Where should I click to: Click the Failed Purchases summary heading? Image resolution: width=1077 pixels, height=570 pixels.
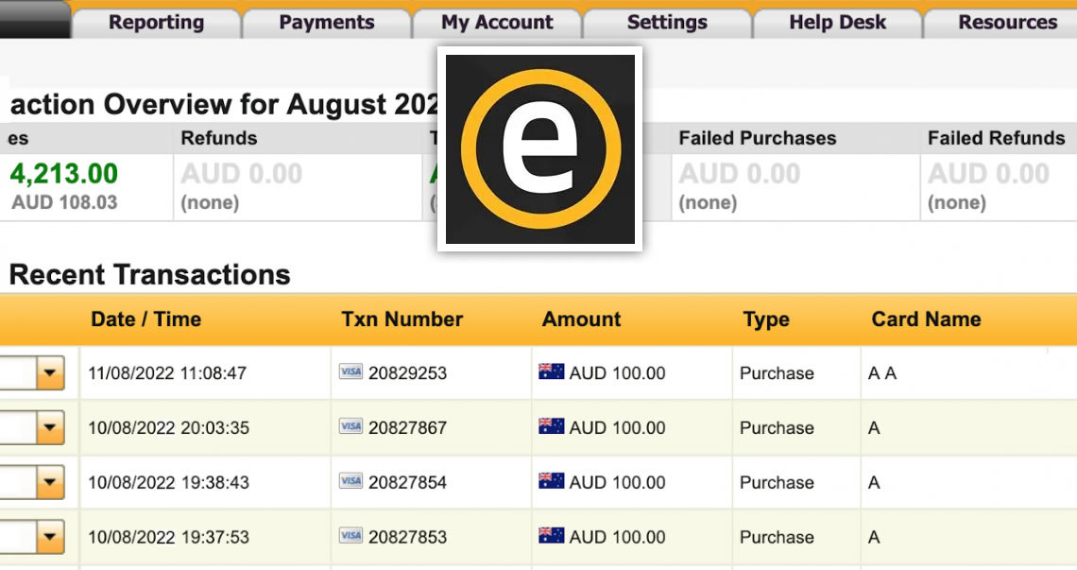click(x=758, y=138)
